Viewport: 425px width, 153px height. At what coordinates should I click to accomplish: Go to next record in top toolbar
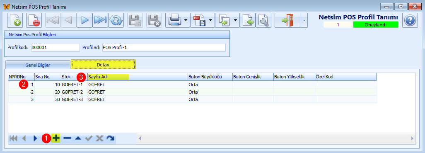click(x=85, y=21)
